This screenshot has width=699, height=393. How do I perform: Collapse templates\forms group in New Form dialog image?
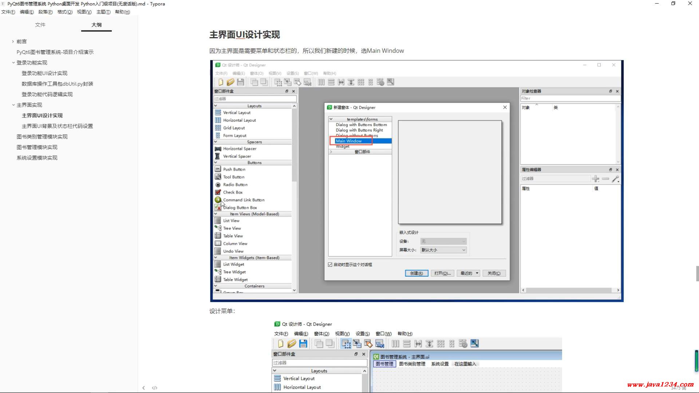tap(331, 119)
